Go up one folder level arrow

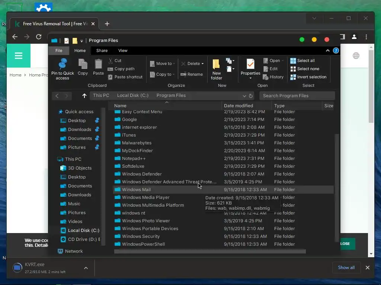point(84,96)
